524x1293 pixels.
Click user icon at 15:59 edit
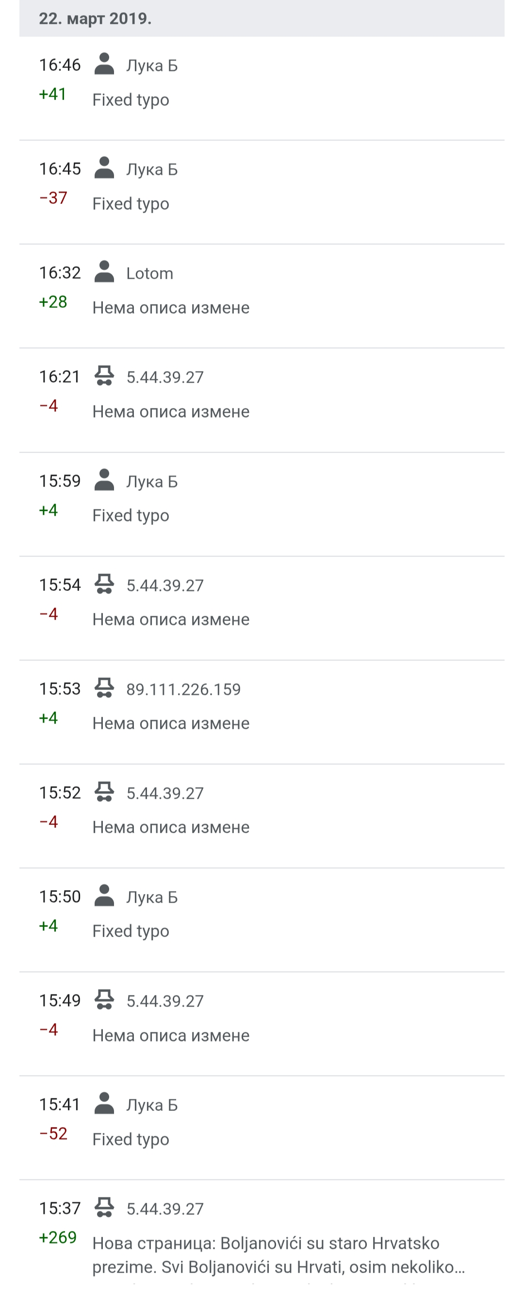pos(104,480)
